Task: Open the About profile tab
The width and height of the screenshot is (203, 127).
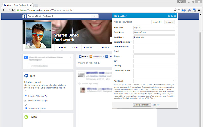Action: [75, 48]
